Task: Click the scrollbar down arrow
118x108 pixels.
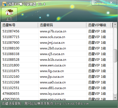Action: [115, 98]
